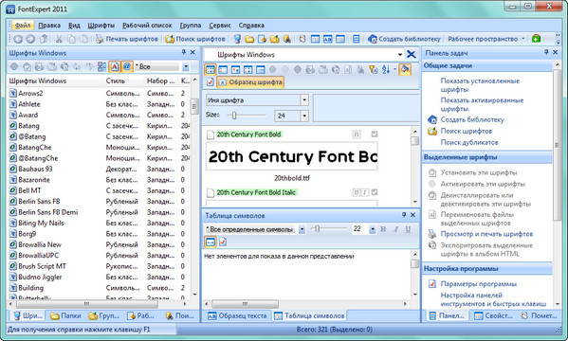Click link Показать установленные шрифты
This screenshot has width=568, height=341.
click(480, 85)
